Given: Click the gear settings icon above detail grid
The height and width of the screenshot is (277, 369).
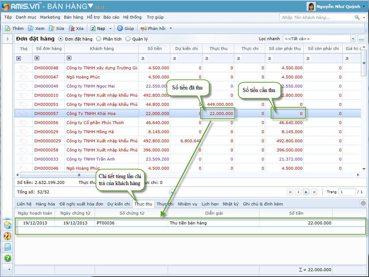Looking at the screenshot, I should [363, 203].
